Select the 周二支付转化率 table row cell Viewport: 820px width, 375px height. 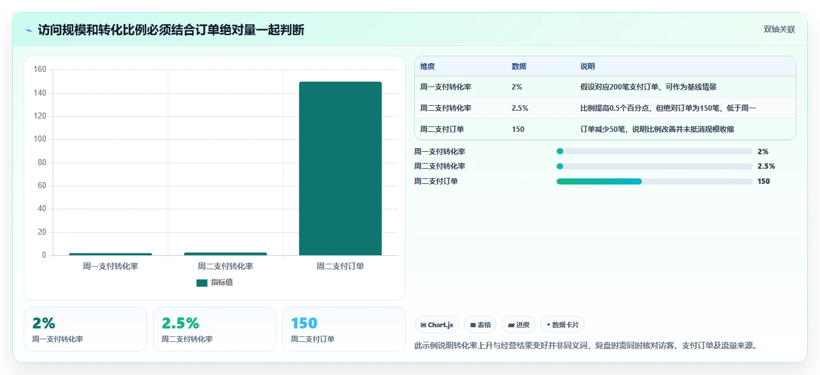[446, 108]
